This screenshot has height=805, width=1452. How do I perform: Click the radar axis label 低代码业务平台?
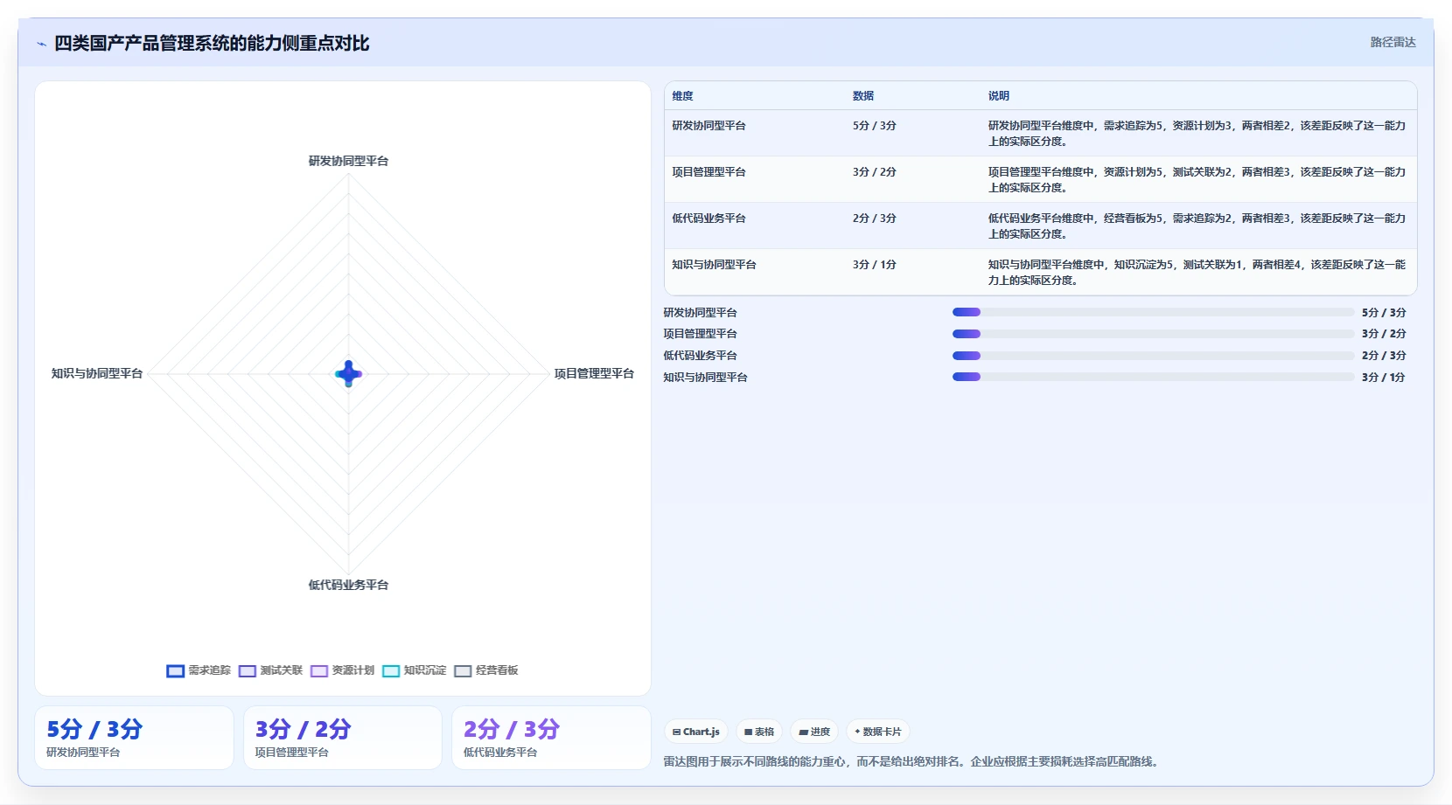(x=348, y=585)
